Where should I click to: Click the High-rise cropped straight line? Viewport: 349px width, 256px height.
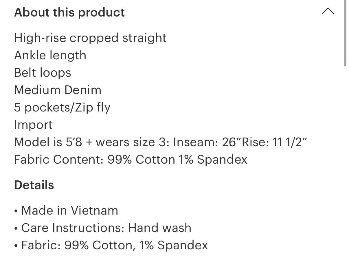(90, 38)
